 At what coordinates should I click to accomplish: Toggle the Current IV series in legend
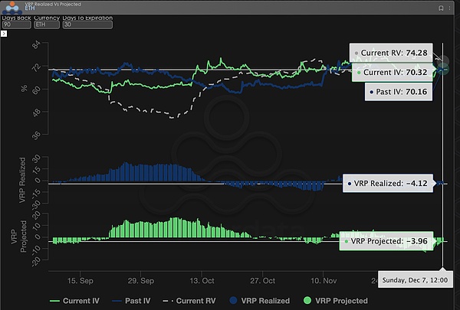click(79, 301)
